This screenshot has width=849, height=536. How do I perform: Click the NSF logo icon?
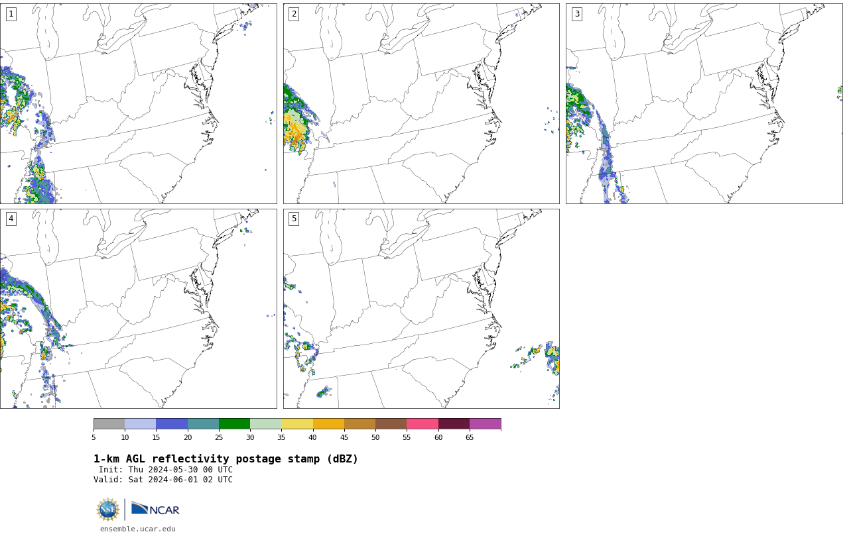pos(108,509)
